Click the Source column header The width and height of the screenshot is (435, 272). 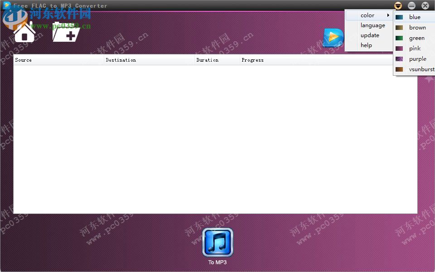(23, 60)
